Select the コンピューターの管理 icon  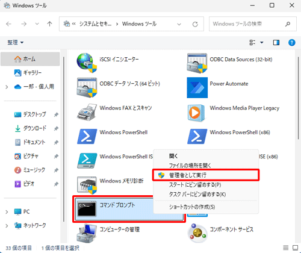point(87,233)
